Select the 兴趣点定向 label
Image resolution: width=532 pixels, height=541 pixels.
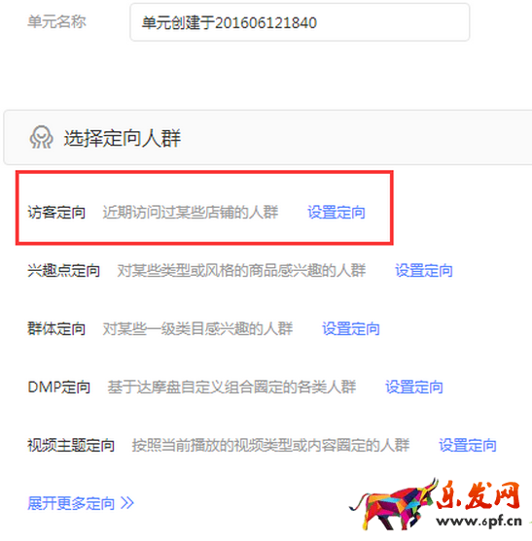pos(63,270)
